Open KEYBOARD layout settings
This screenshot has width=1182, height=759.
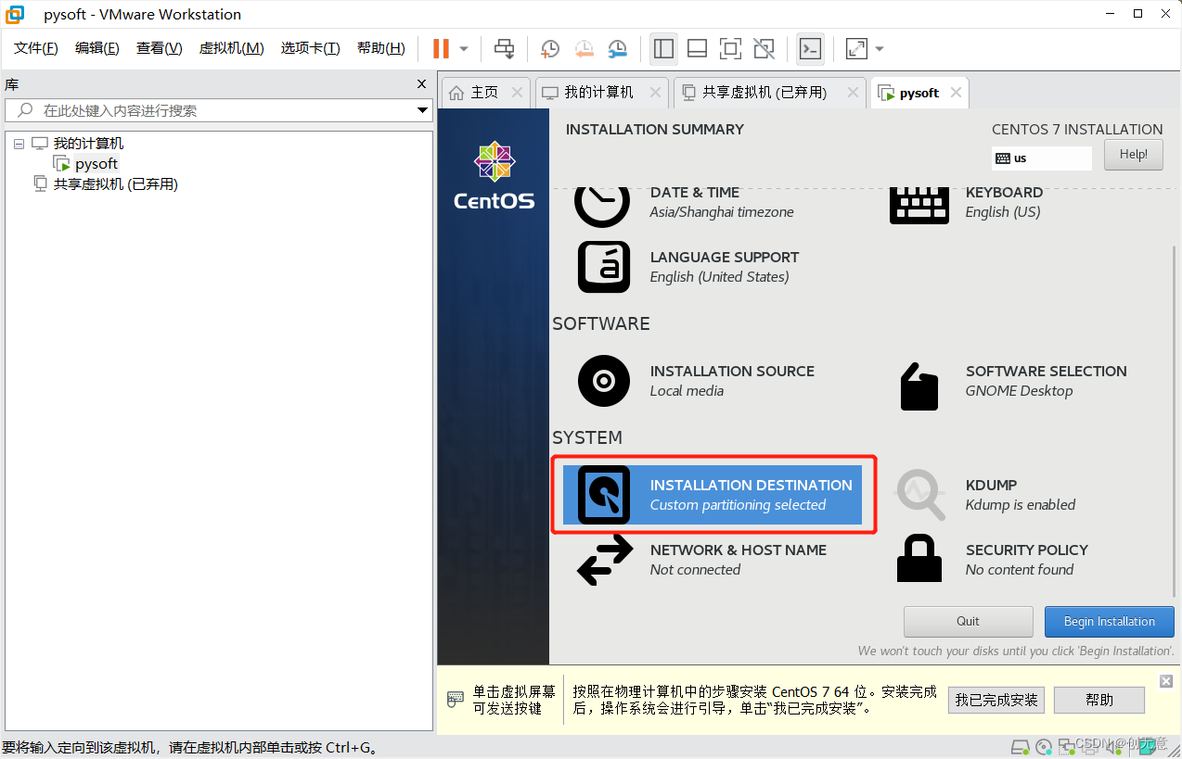pos(966,202)
